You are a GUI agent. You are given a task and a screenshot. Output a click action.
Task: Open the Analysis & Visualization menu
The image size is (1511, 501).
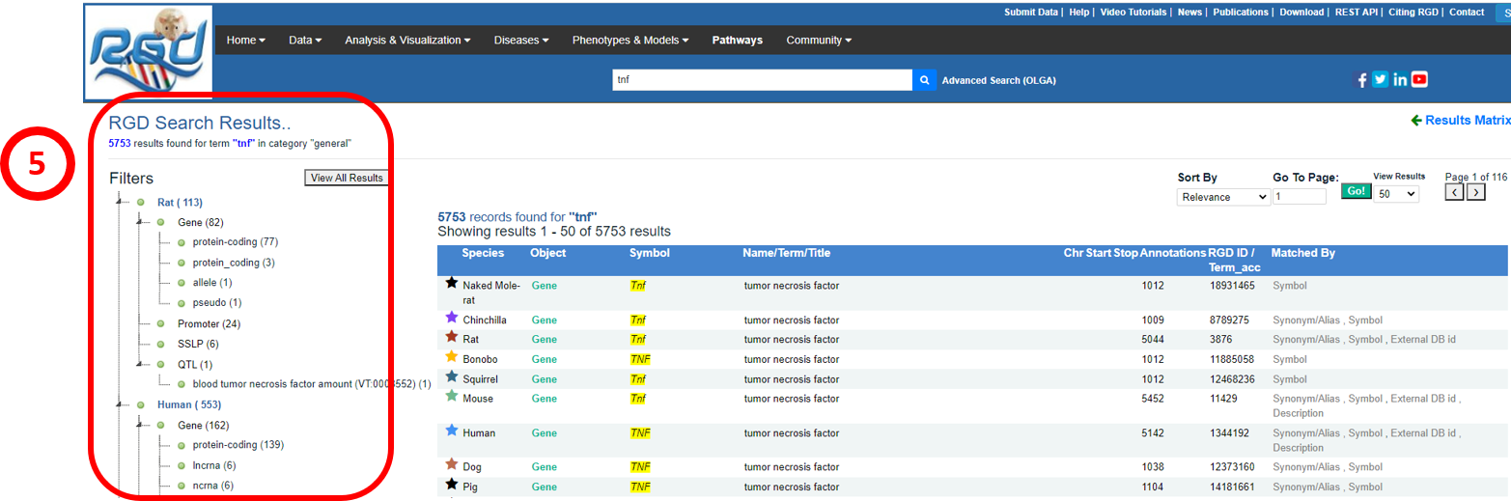[407, 41]
